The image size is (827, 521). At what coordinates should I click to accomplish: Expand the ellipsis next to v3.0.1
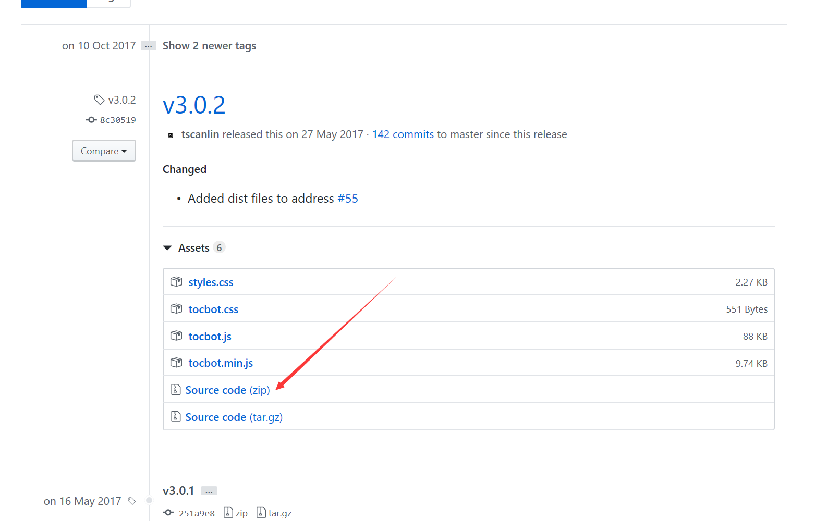209,491
